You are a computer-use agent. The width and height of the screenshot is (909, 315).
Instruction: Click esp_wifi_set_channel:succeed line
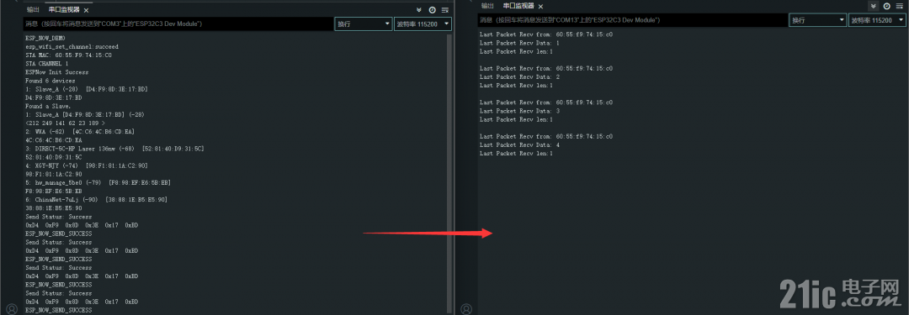pyautogui.click(x=72, y=46)
